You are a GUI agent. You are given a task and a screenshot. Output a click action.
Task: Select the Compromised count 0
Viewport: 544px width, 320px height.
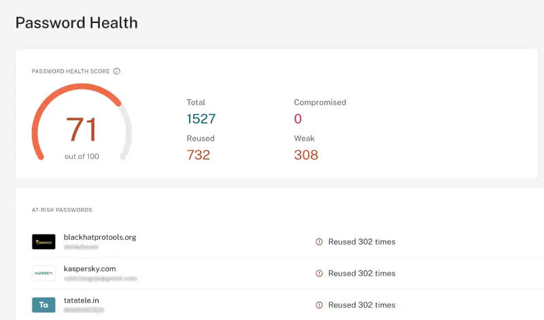(x=298, y=119)
